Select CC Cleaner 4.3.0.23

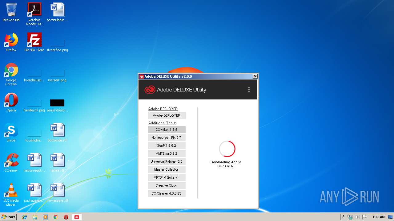167,193
